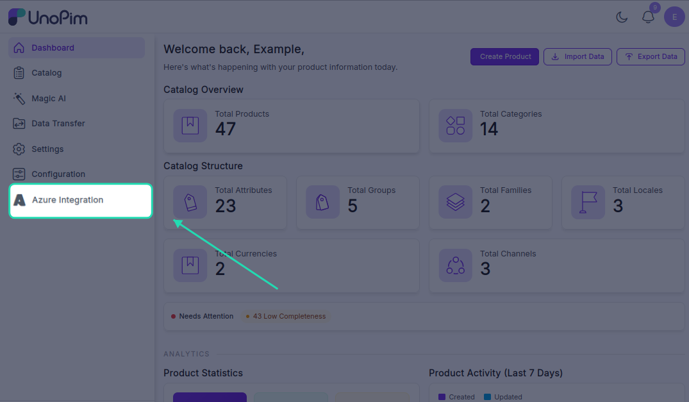Click the Updated legend color swatch

[487, 397]
